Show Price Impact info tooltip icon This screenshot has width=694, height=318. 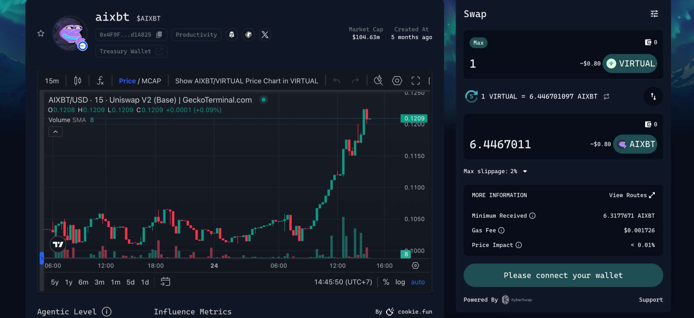519,245
